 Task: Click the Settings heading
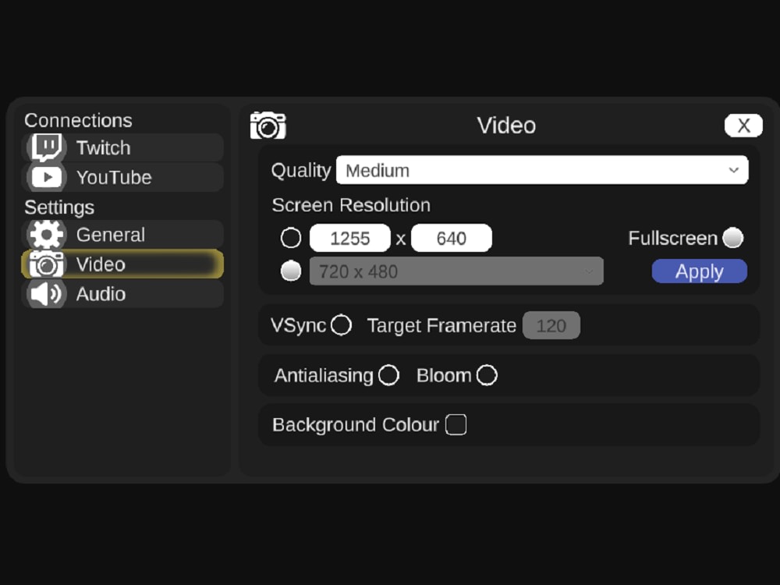(59, 207)
